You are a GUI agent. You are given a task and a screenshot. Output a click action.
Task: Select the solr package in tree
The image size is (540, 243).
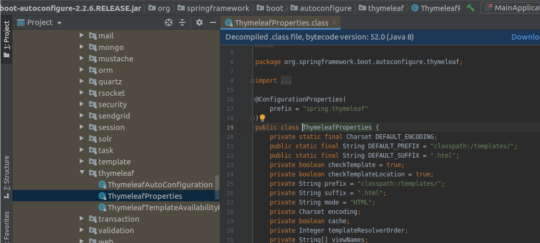(x=105, y=139)
